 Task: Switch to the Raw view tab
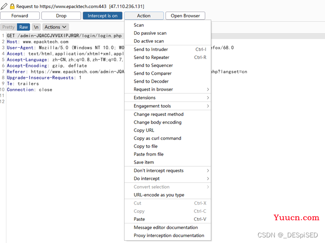click(23, 27)
